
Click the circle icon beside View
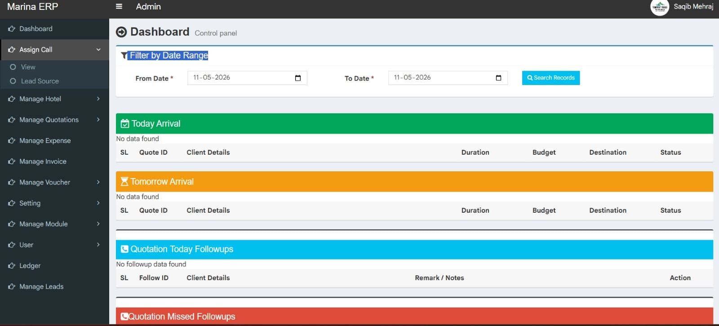[x=13, y=67]
